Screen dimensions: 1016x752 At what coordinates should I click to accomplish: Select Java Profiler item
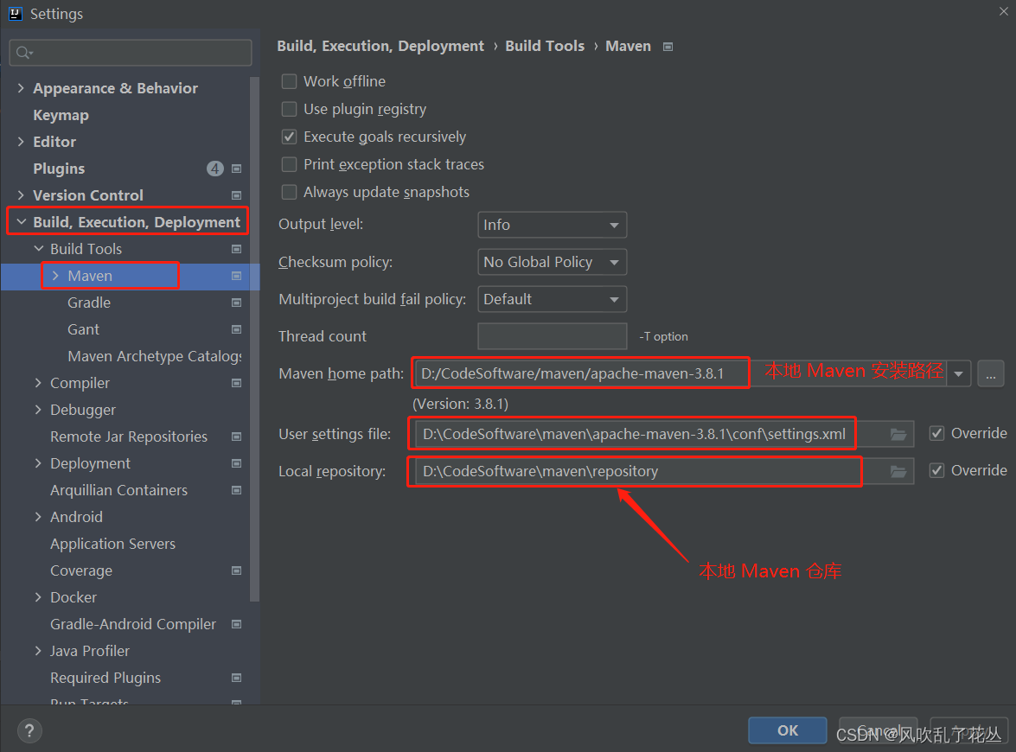click(90, 652)
